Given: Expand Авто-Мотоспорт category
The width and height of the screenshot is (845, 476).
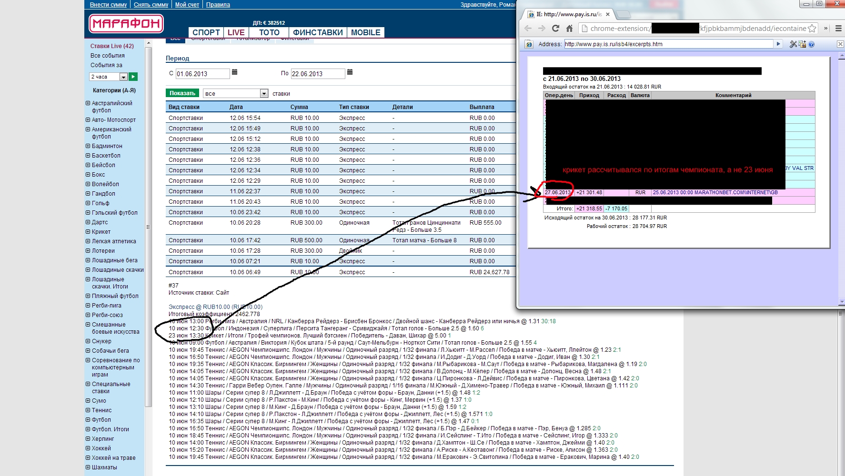Looking at the screenshot, I should [88, 120].
